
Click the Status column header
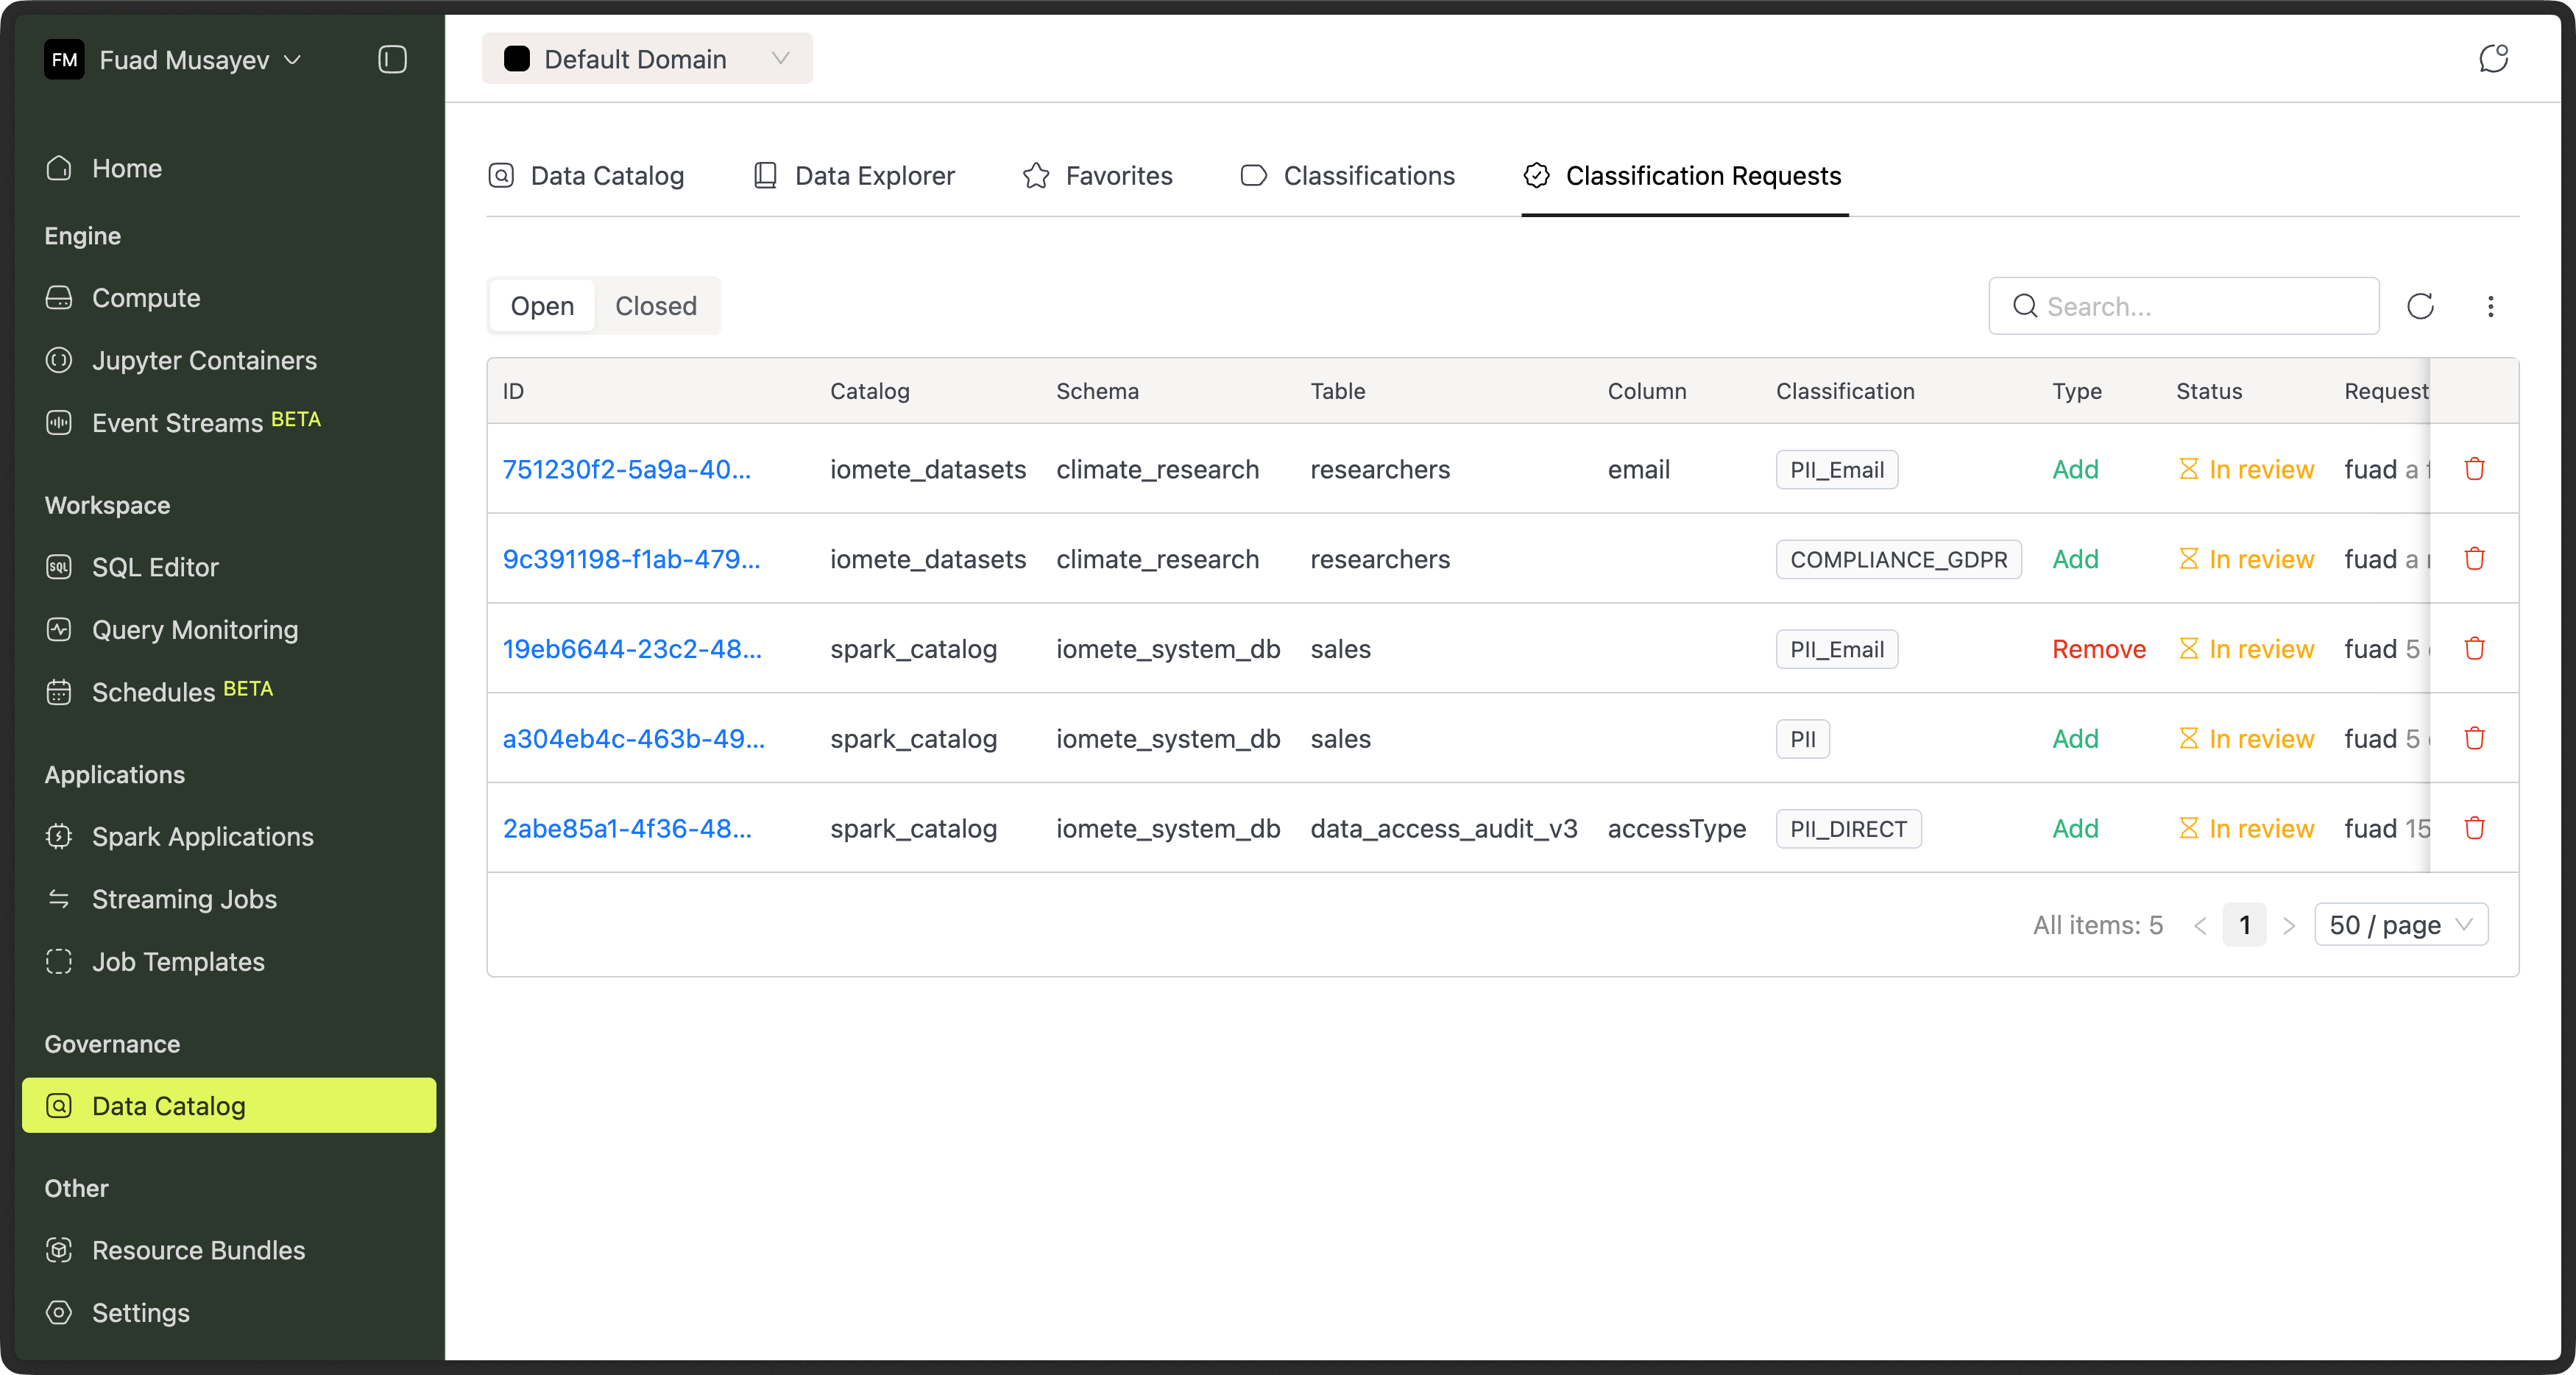pos(2209,391)
